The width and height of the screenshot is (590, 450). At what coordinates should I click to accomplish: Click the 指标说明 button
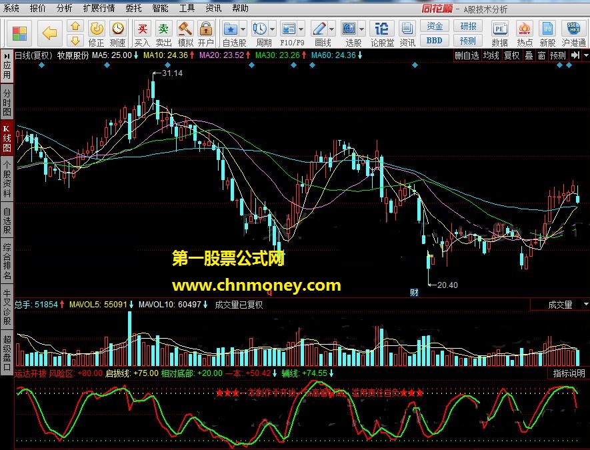point(569,373)
